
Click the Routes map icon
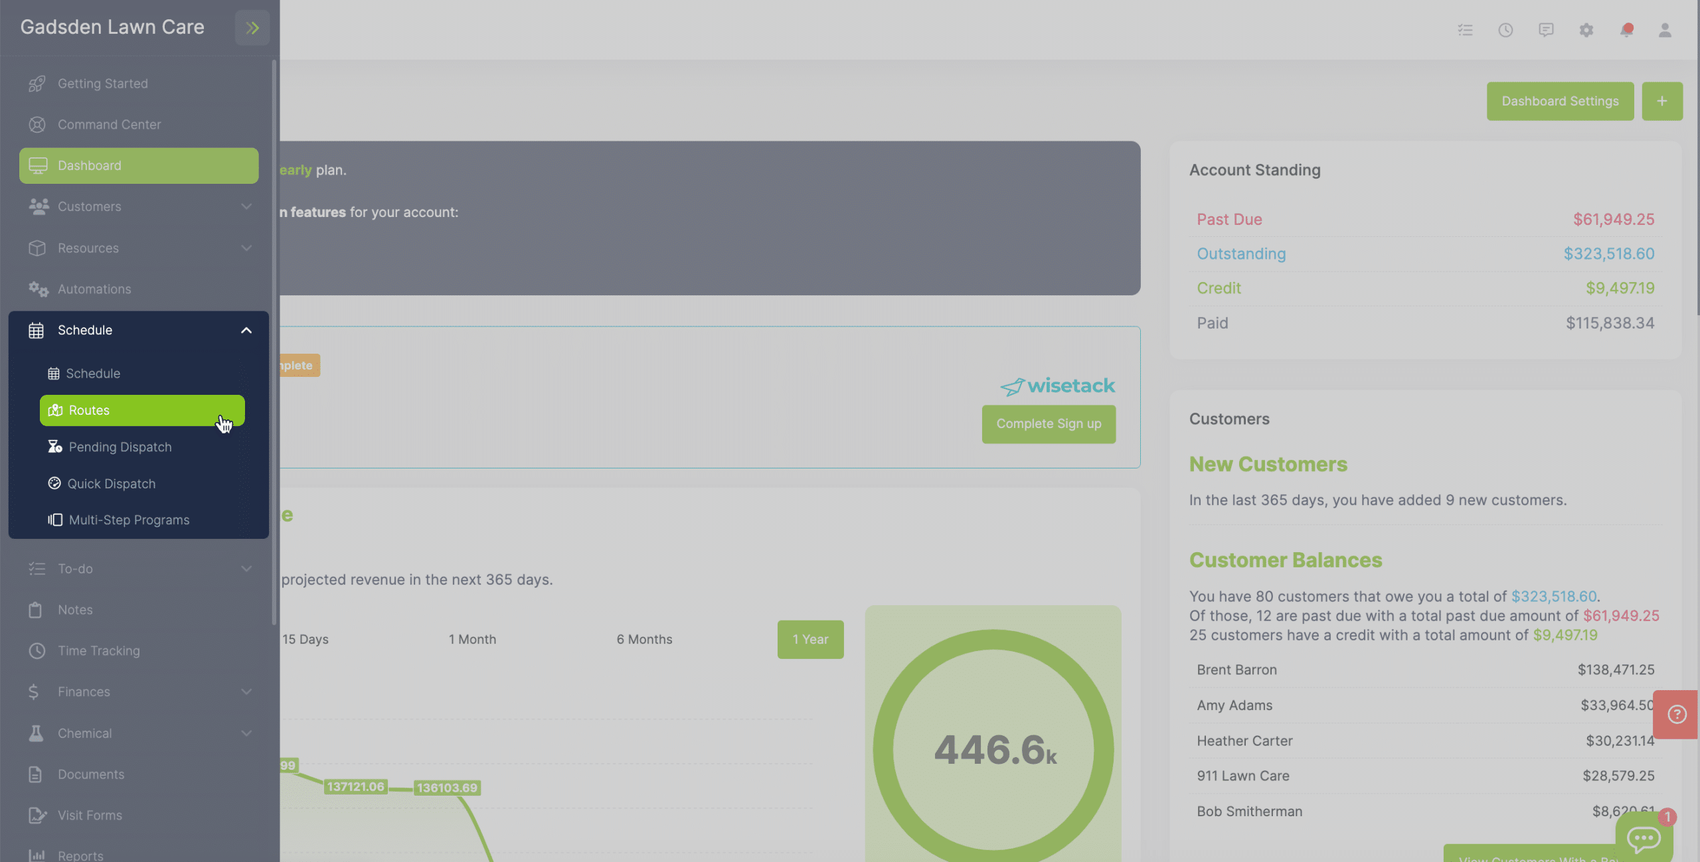click(x=55, y=410)
